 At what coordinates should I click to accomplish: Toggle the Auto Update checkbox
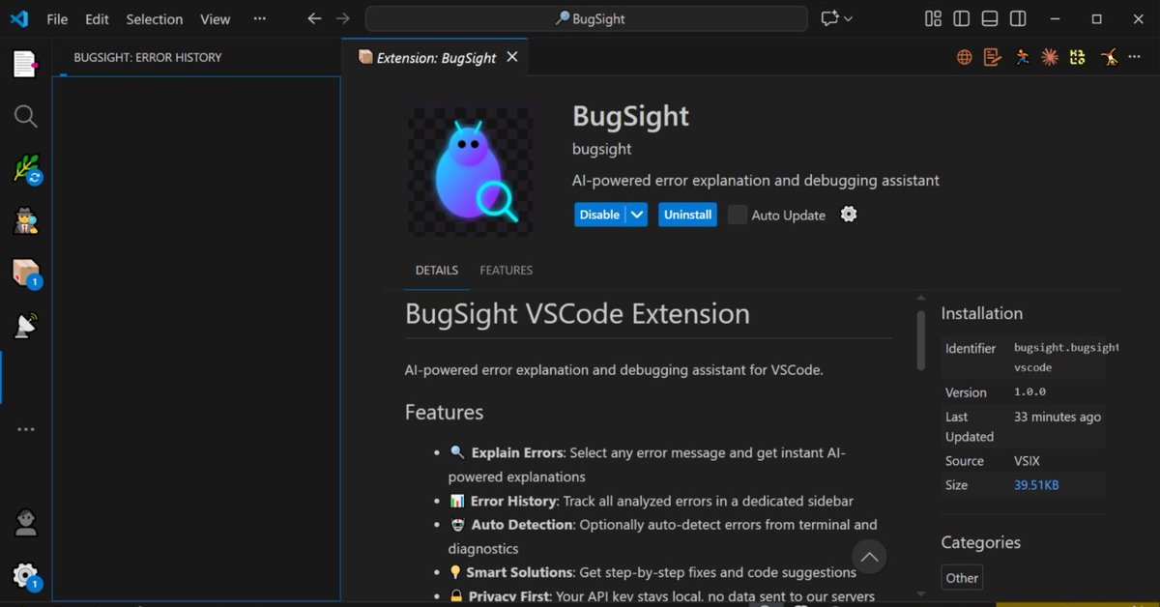point(738,215)
